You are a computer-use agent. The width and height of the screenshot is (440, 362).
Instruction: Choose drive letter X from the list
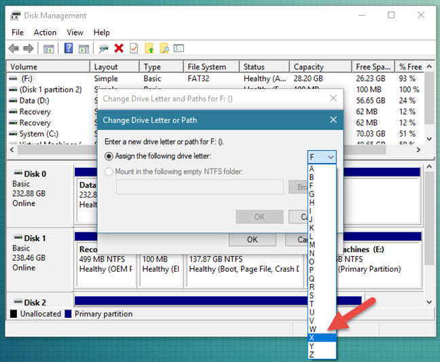322,338
